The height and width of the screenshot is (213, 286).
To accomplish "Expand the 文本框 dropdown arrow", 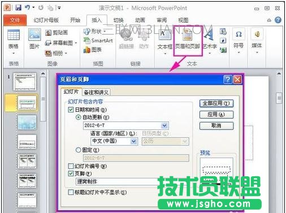I will (x=165, y=54).
